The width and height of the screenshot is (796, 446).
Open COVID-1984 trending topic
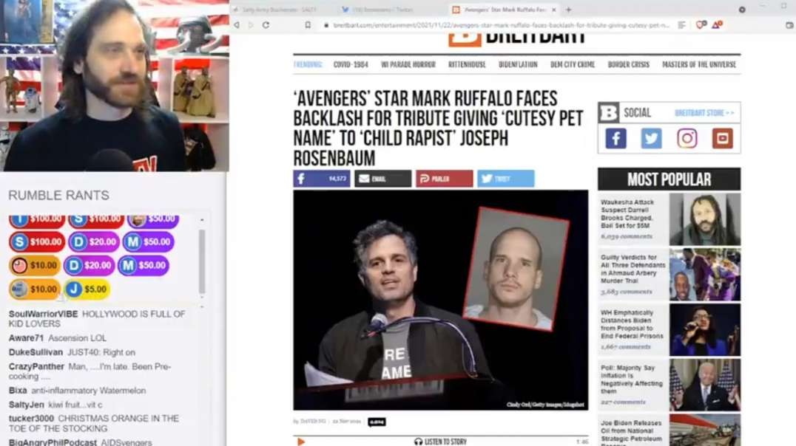pyautogui.click(x=351, y=64)
